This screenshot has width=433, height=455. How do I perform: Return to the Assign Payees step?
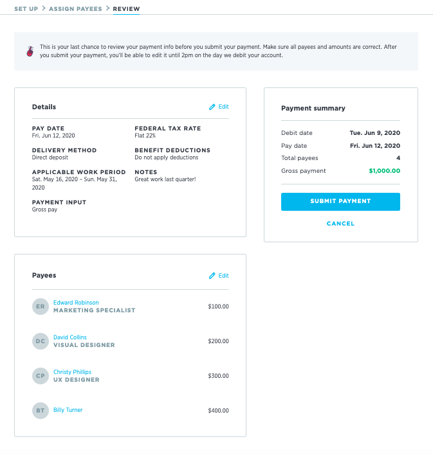tap(75, 9)
